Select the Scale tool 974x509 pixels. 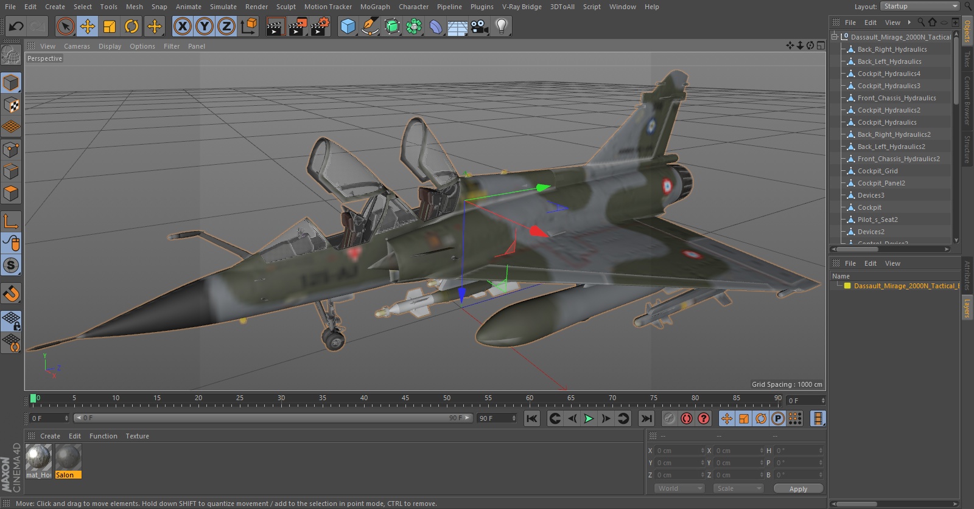coord(110,26)
